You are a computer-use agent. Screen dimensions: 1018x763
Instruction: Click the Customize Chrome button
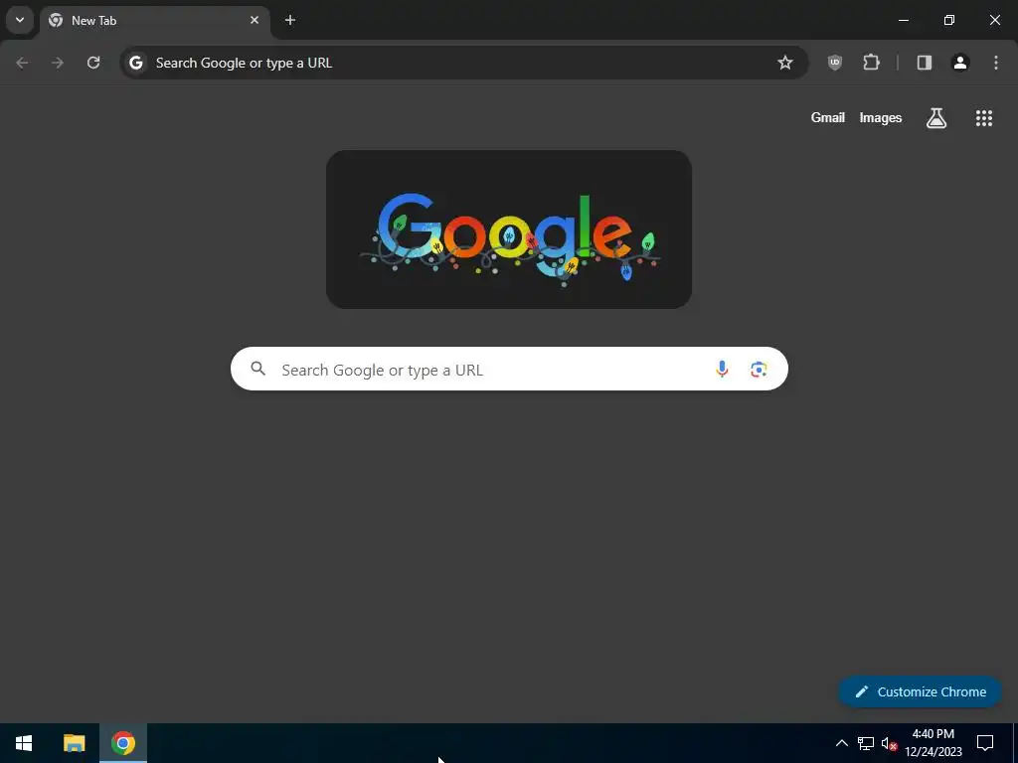(920, 691)
